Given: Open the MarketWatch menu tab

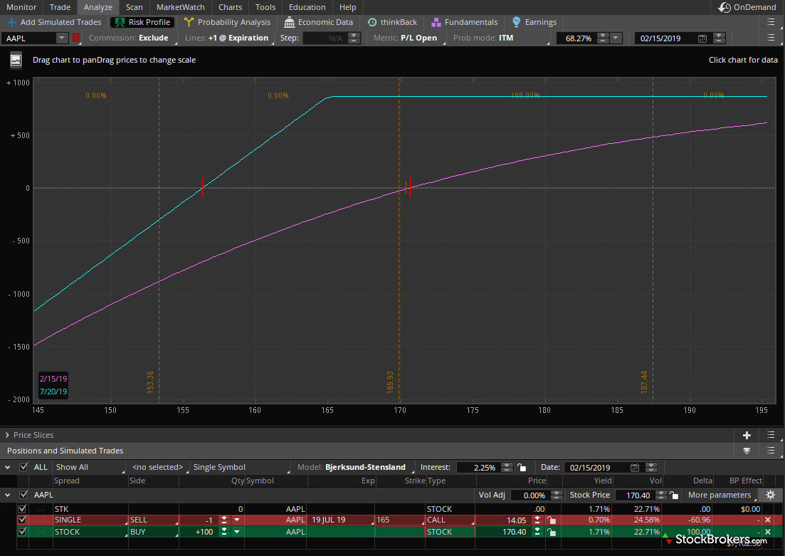Looking at the screenshot, I should (181, 7).
